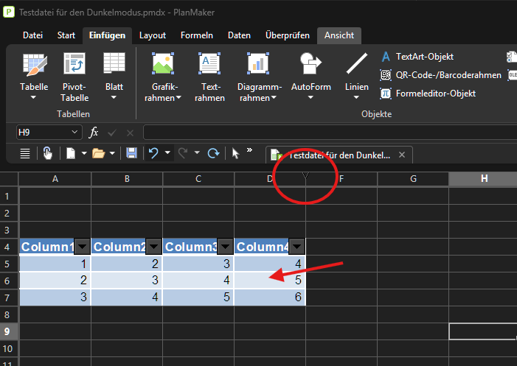This screenshot has height=366, width=517.
Task: Select the active cell H9
Action: [x=483, y=331]
